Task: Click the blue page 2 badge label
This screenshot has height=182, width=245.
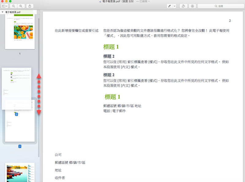Action: [x=20, y=147]
